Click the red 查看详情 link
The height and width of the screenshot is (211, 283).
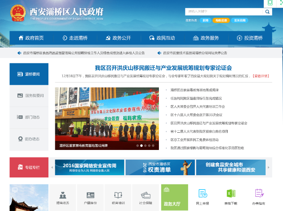tap(262, 76)
